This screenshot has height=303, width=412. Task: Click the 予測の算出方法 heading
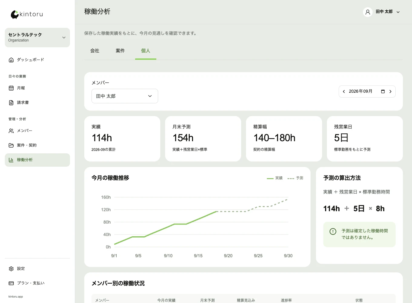(342, 178)
